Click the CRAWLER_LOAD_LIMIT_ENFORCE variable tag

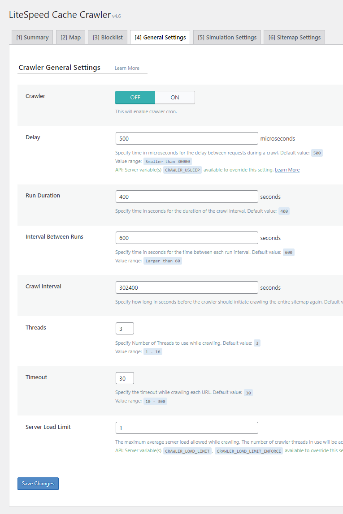[249, 451]
